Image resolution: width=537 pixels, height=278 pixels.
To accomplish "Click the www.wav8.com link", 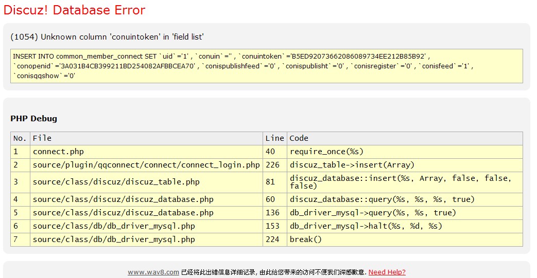I will pyautogui.click(x=153, y=272).
